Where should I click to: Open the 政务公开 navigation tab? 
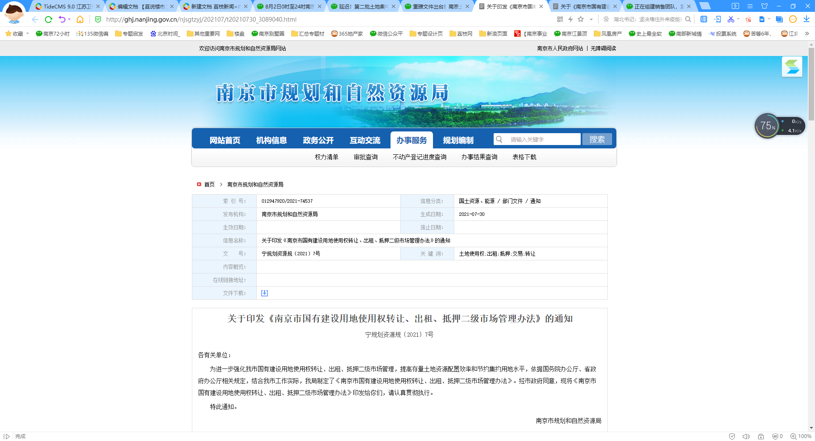pos(318,140)
